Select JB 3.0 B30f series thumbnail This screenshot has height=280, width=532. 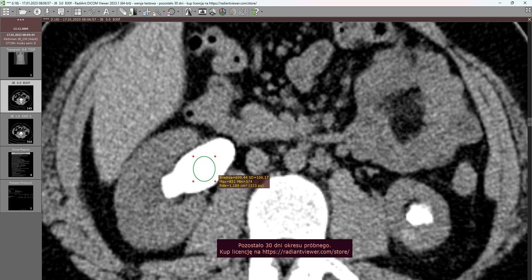[x=21, y=96]
